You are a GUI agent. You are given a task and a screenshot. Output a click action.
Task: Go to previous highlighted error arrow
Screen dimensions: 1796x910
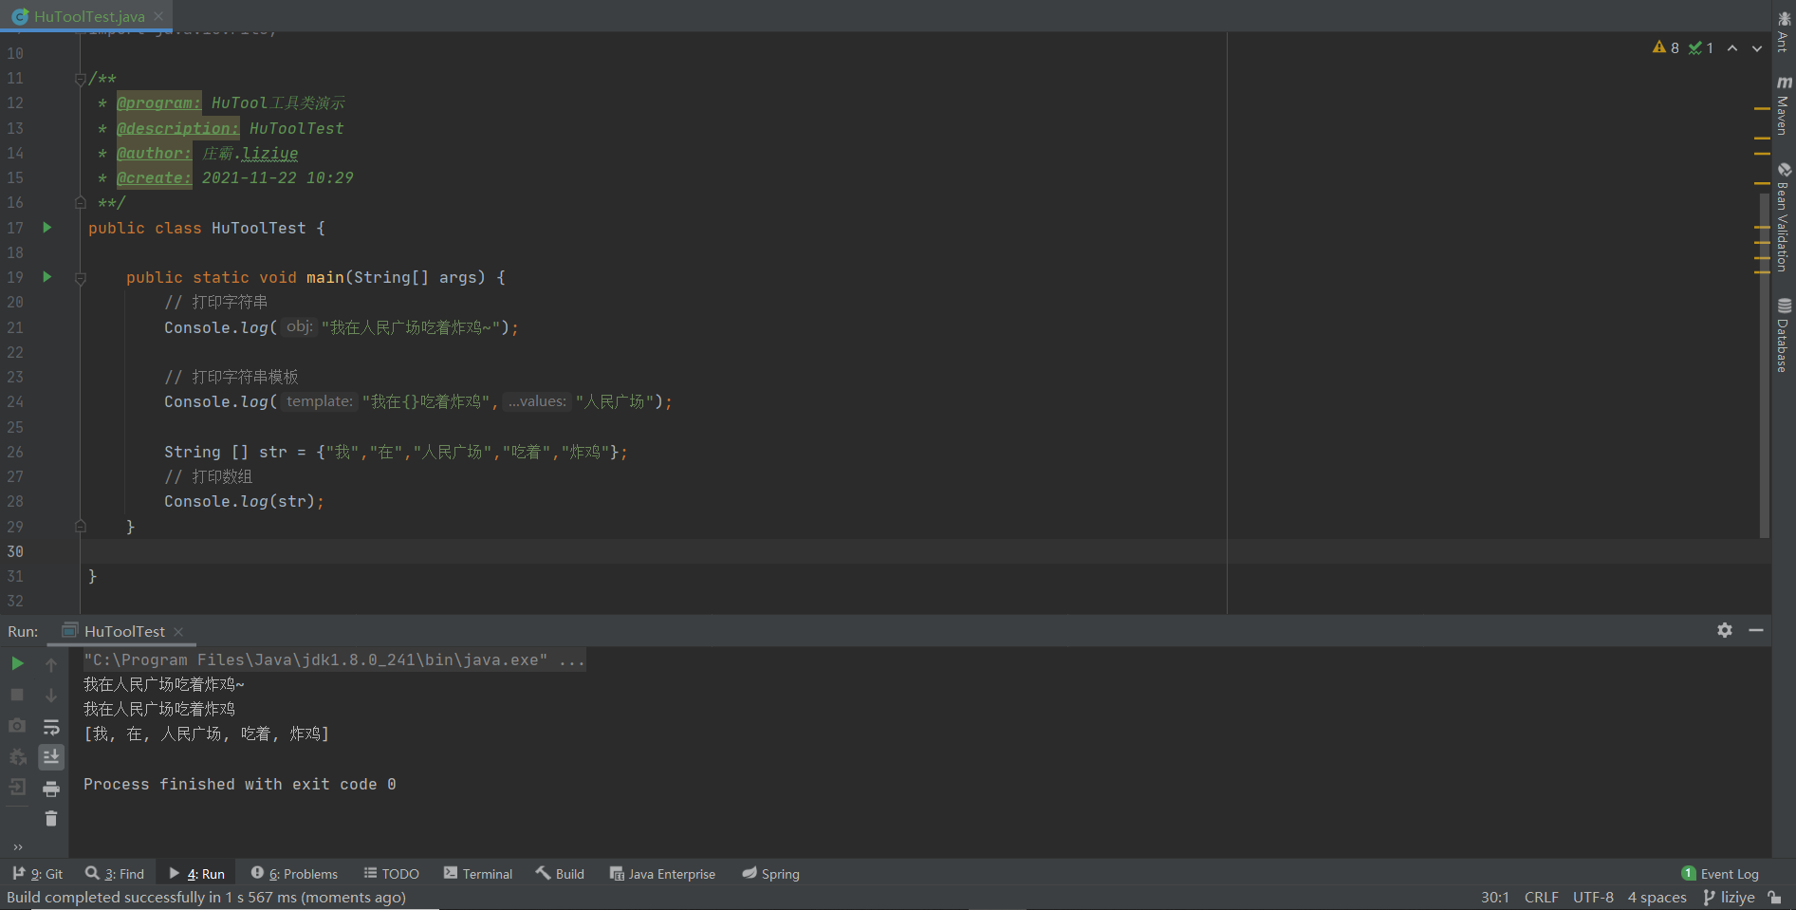[x=1732, y=47]
